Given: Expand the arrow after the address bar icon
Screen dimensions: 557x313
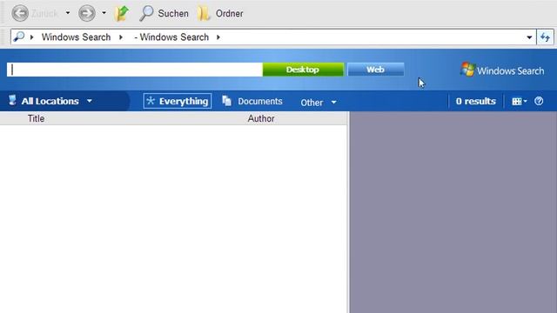Looking at the screenshot, I should click(32, 37).
